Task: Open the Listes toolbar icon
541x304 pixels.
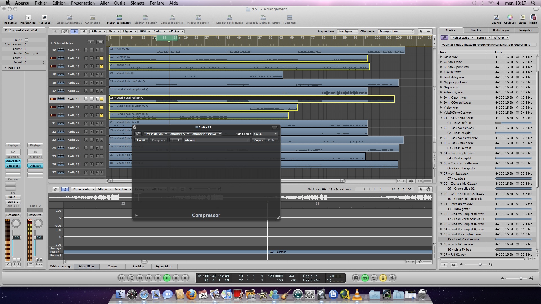Action: (522, 18)
